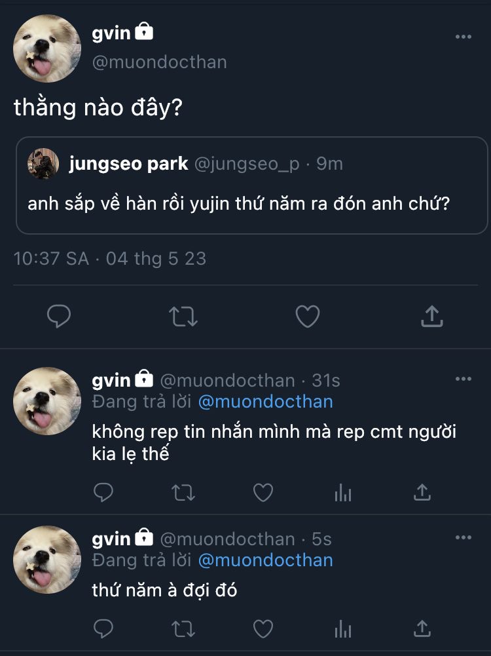Share the main tweet
Viewport: 491px width, 656px height.
[431, 317]
